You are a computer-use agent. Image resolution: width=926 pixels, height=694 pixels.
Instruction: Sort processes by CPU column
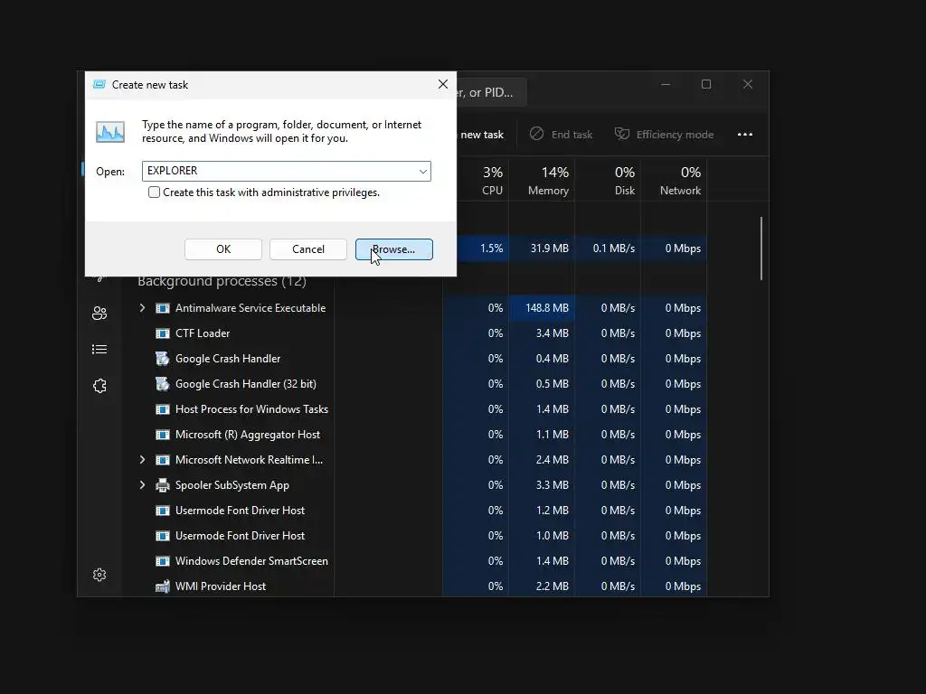point(492,181)
